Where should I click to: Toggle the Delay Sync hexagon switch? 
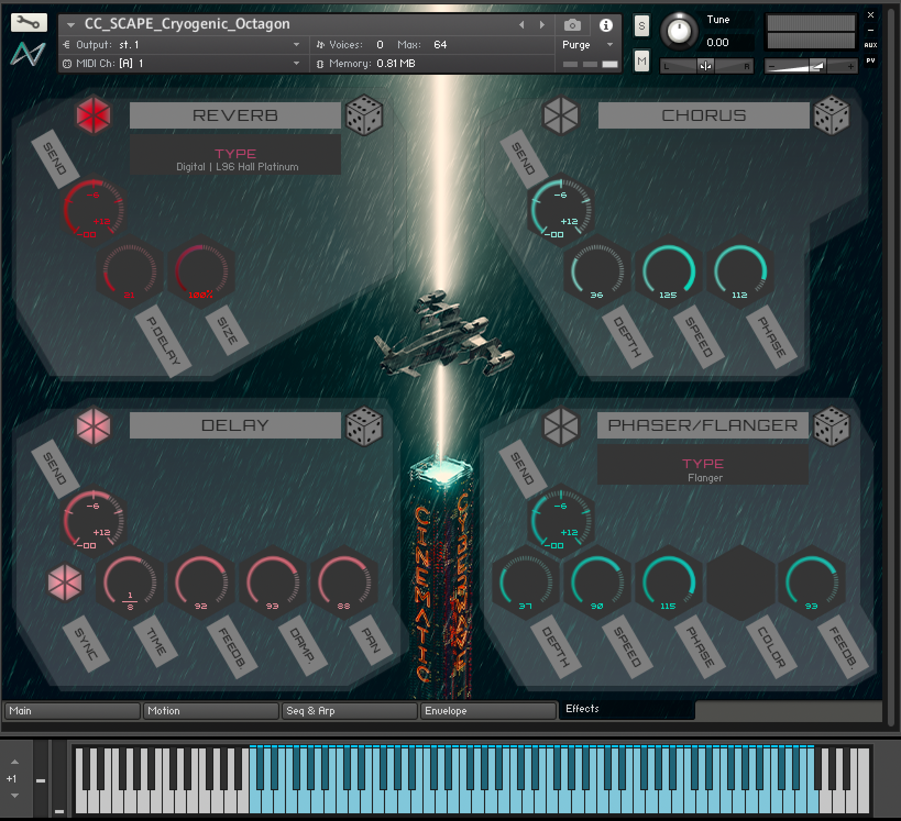click(x=65, y=582)
